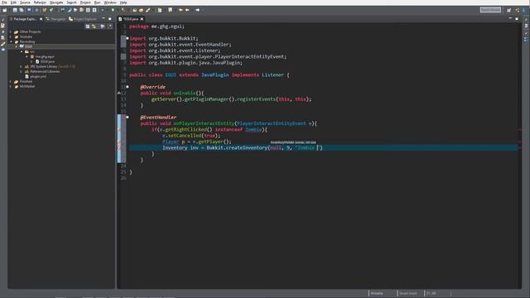Open the Refactor menu

point(40,2)
